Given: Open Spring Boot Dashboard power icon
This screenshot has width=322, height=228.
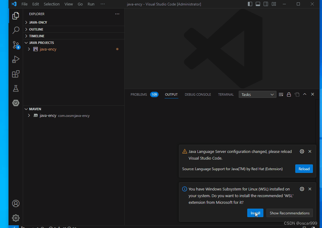Looking at the screenshot, I should point(15,103).
